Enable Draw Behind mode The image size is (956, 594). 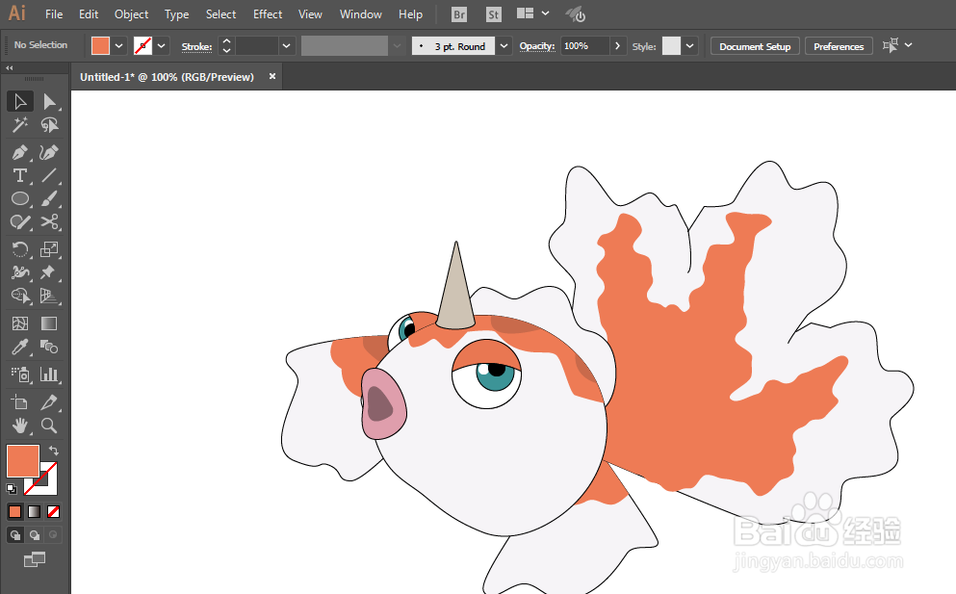pyautogui.click(x=34, y=535)
